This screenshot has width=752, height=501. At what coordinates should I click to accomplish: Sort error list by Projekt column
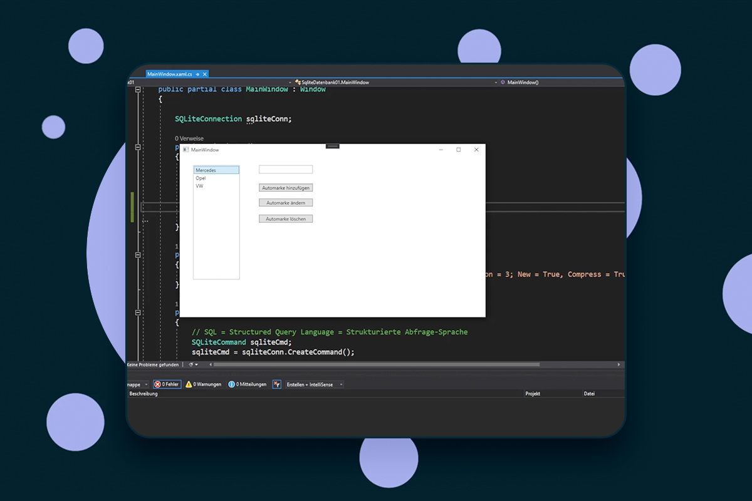[553, 394]
